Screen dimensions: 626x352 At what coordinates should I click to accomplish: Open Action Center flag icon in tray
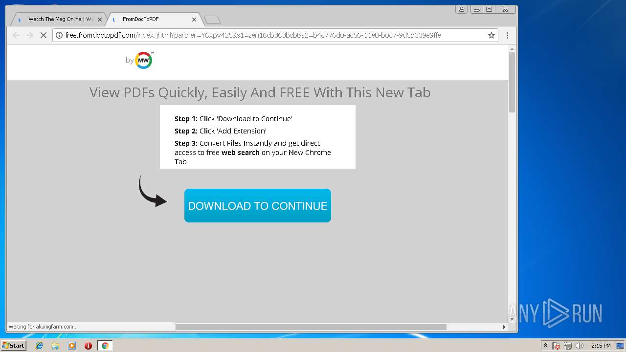(x=556, y=346)
